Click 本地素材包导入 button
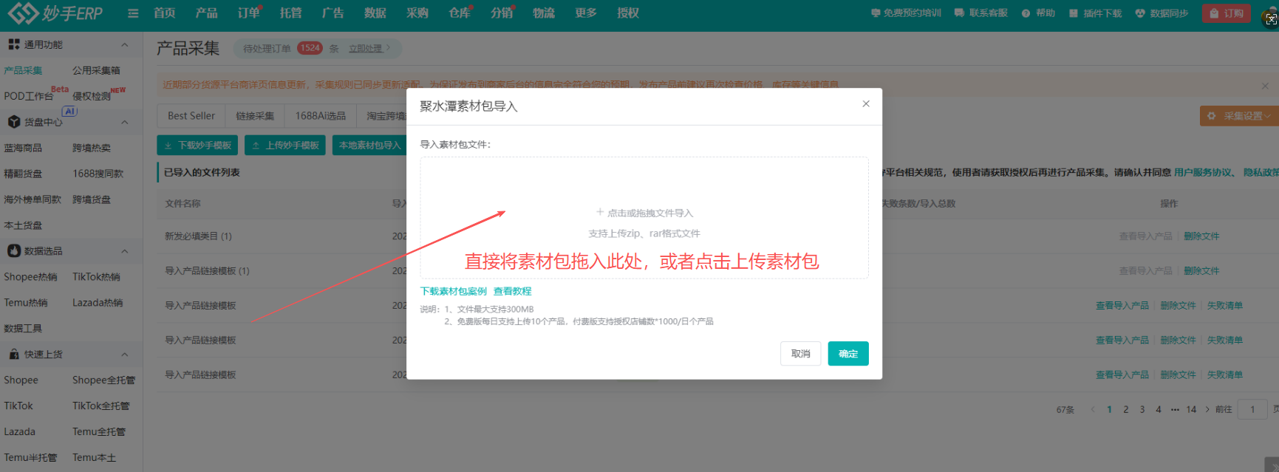 point(370,146)
